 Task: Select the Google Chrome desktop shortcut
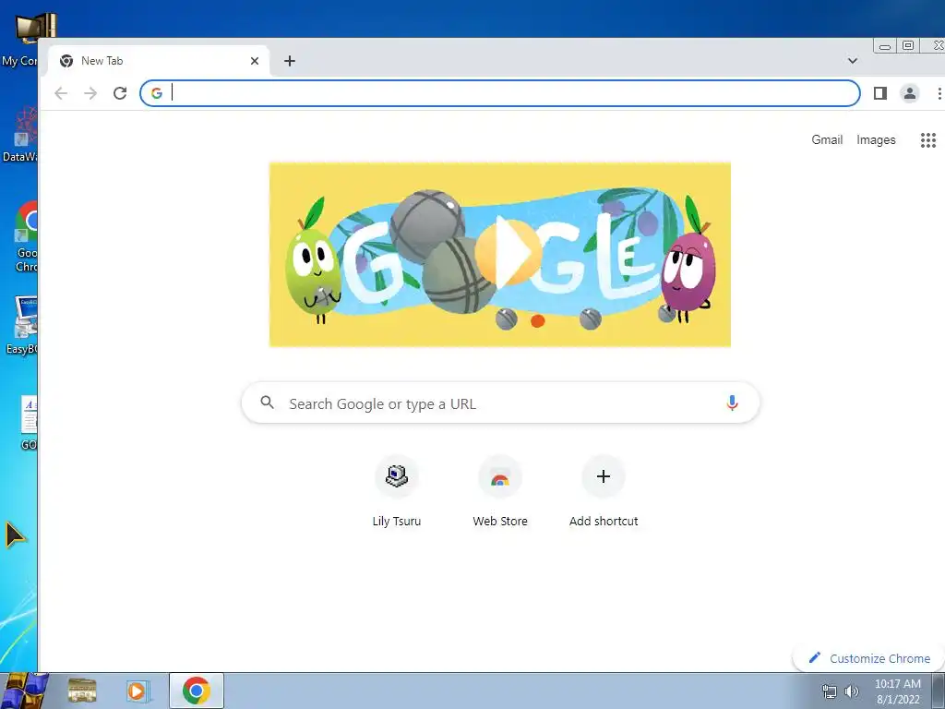[x=24, y=236]
